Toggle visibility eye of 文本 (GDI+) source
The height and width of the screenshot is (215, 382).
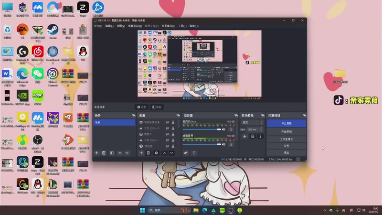tap(168, 140)
